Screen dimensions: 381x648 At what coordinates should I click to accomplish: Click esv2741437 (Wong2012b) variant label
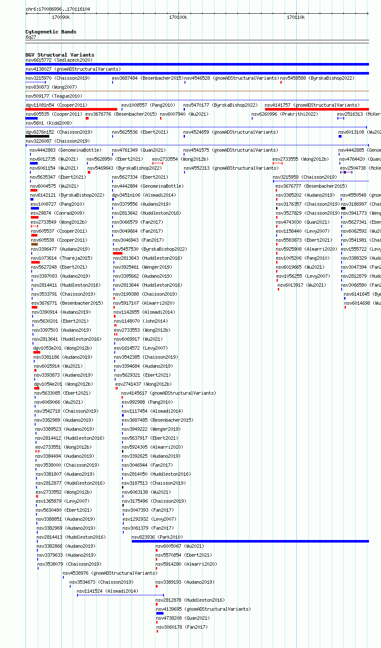tap(144, 384)
